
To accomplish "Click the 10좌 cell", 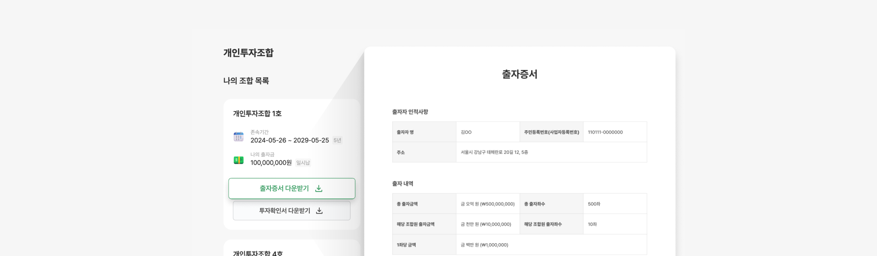I will point(615,224).
